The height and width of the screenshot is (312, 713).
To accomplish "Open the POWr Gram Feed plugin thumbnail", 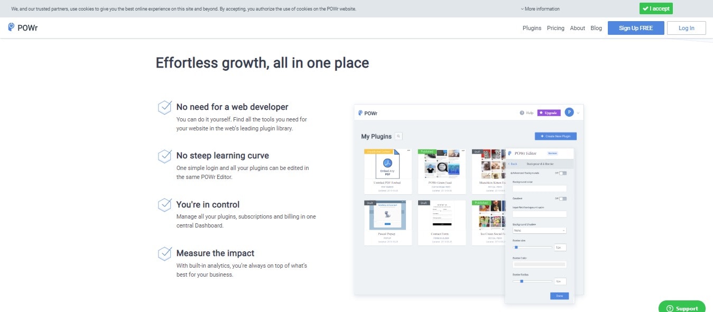I will click(442, 164).
